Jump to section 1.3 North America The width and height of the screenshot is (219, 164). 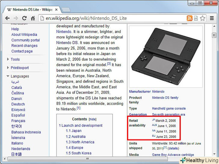(x=80, y=142)
